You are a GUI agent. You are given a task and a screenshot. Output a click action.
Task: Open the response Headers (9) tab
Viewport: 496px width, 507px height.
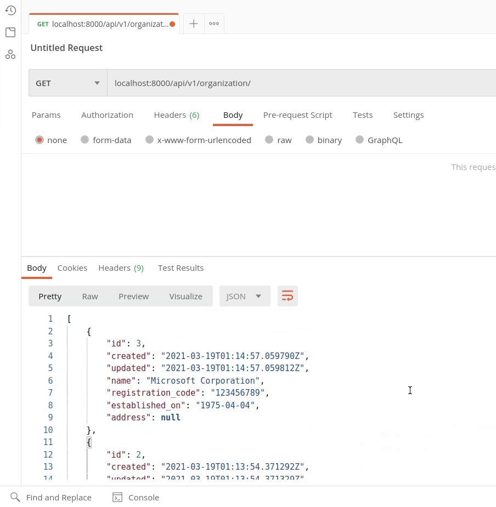point(121,268)
